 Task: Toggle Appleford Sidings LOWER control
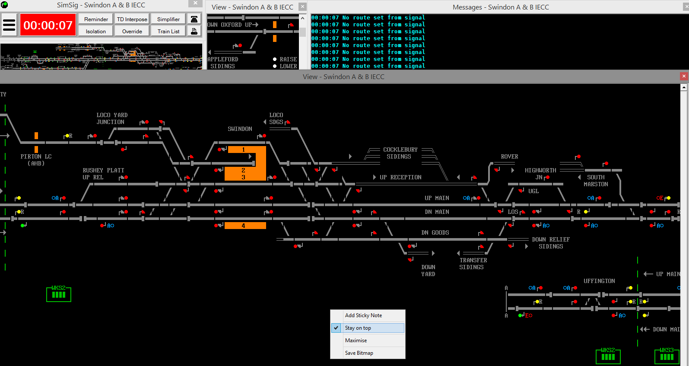click(275, 66)
